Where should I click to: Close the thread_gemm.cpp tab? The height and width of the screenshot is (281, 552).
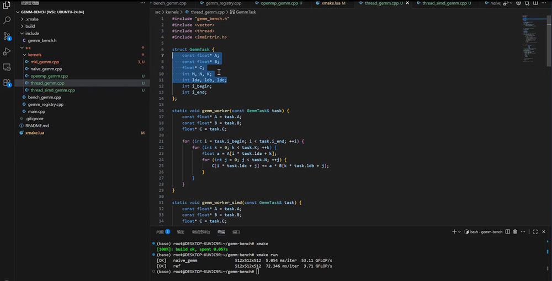(408, 3)
